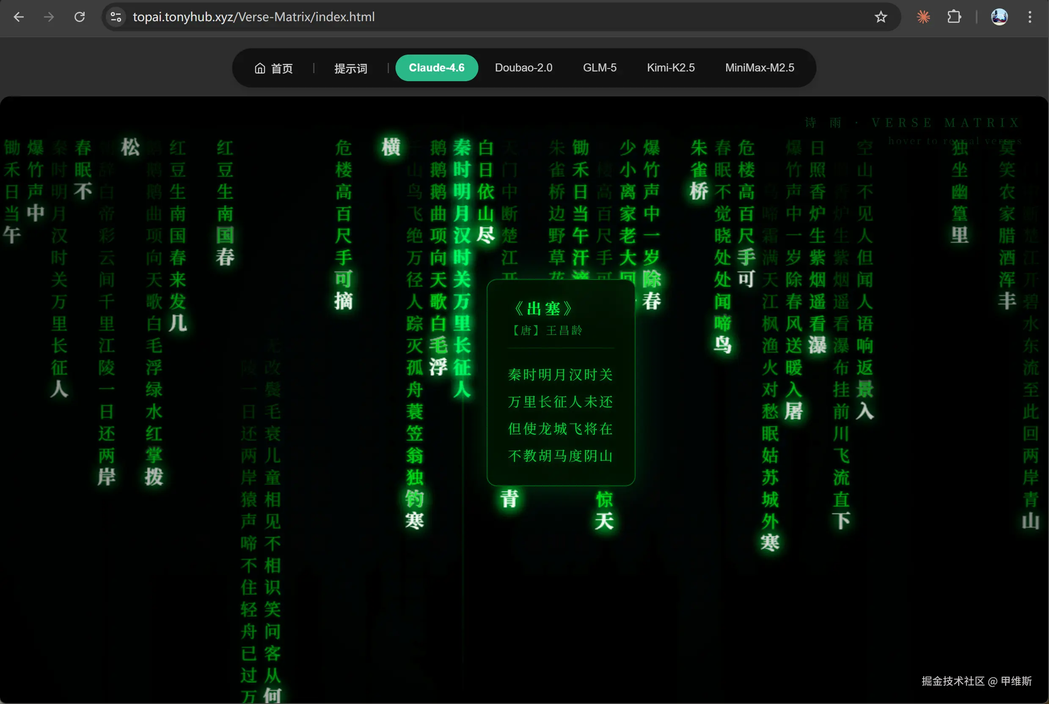Select the Claude-4.6 tab

[x=436, y=68]
